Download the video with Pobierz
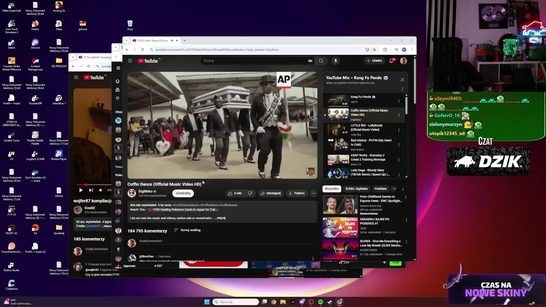 297,193
